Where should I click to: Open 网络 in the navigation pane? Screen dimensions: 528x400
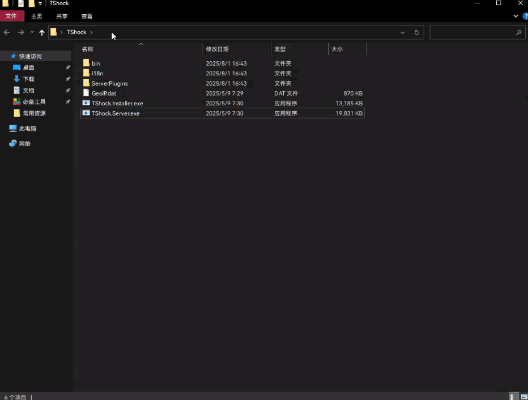click(24, 144)
